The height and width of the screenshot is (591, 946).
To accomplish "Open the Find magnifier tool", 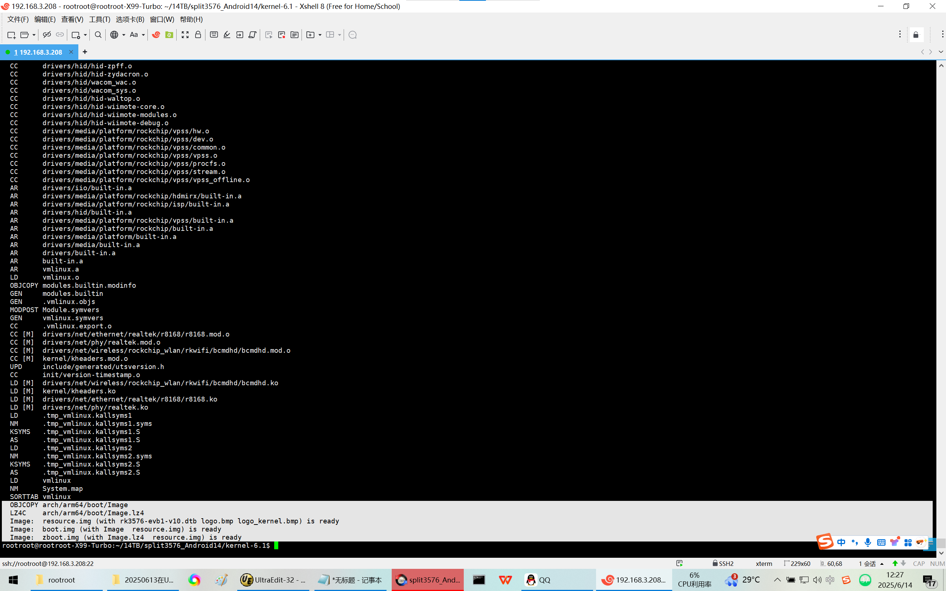I will 98,35.
